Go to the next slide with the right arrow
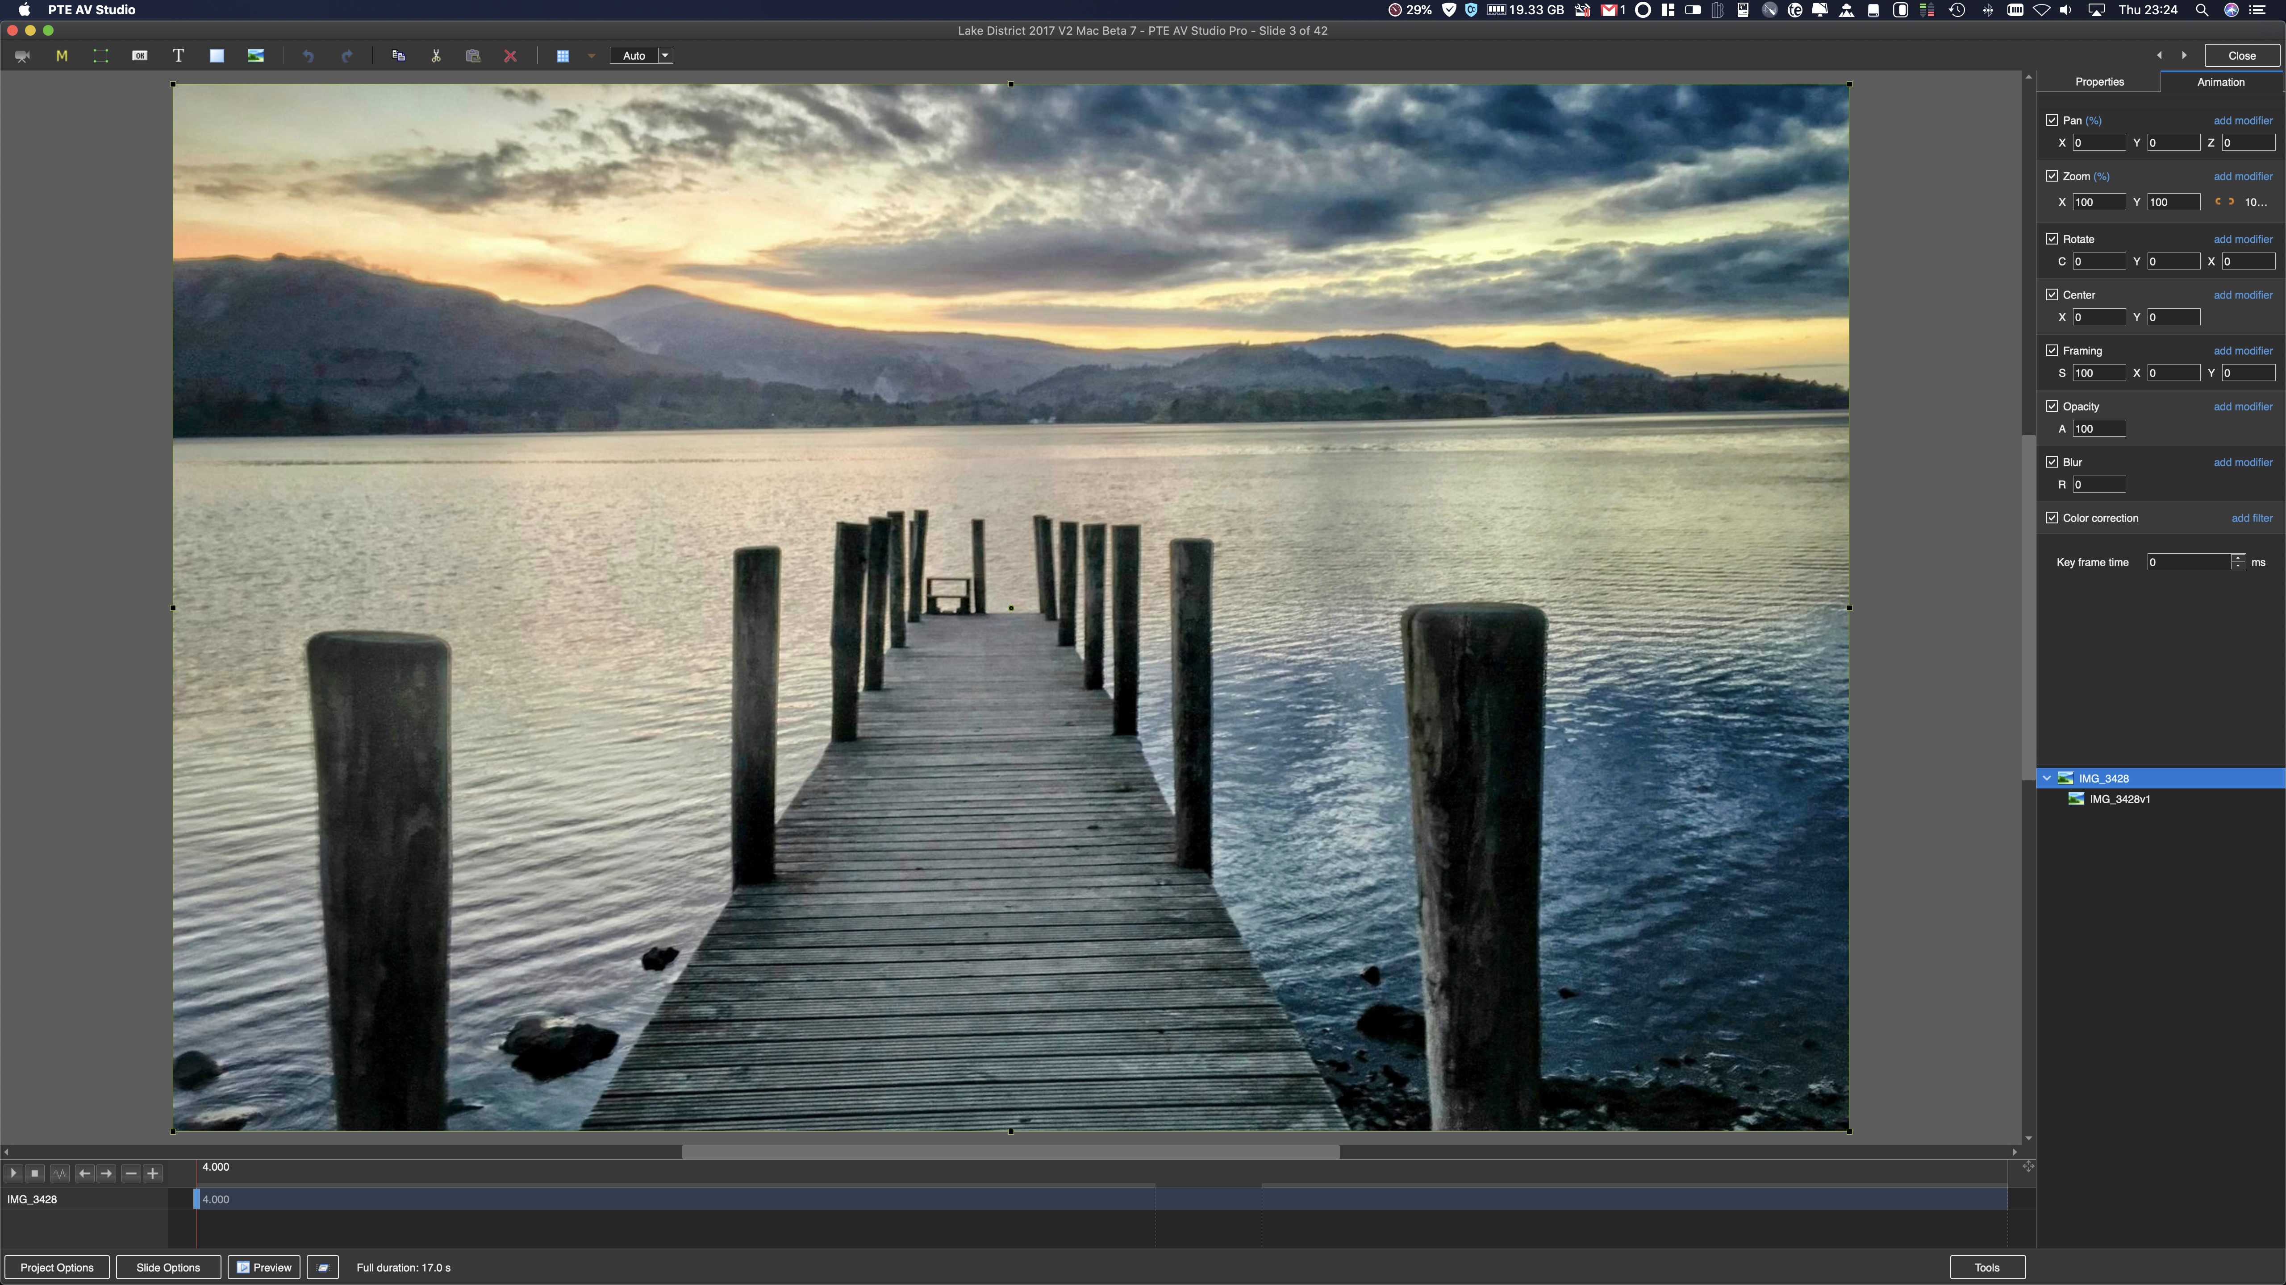2286x1285 pixels. click(x=2184, y=55)
